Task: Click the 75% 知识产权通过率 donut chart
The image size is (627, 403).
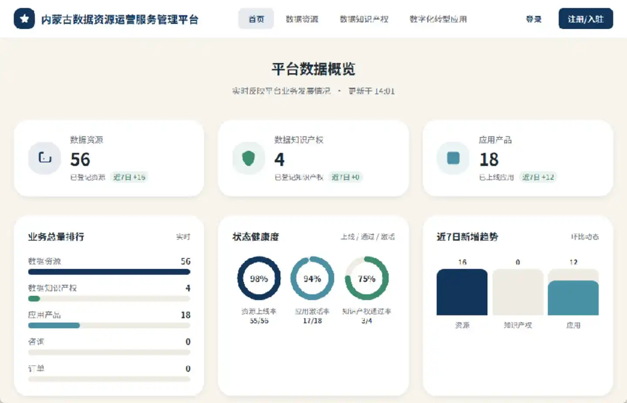Action: 366,278
